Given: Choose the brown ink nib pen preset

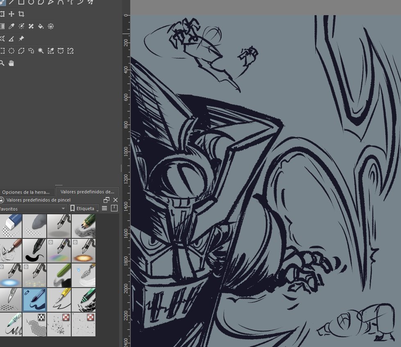Looking at the screenshot, I should point(11,251).
